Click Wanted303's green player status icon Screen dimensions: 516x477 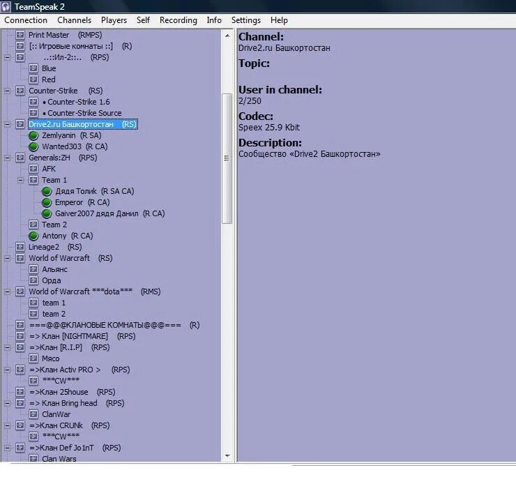click(x=33, y=147)
